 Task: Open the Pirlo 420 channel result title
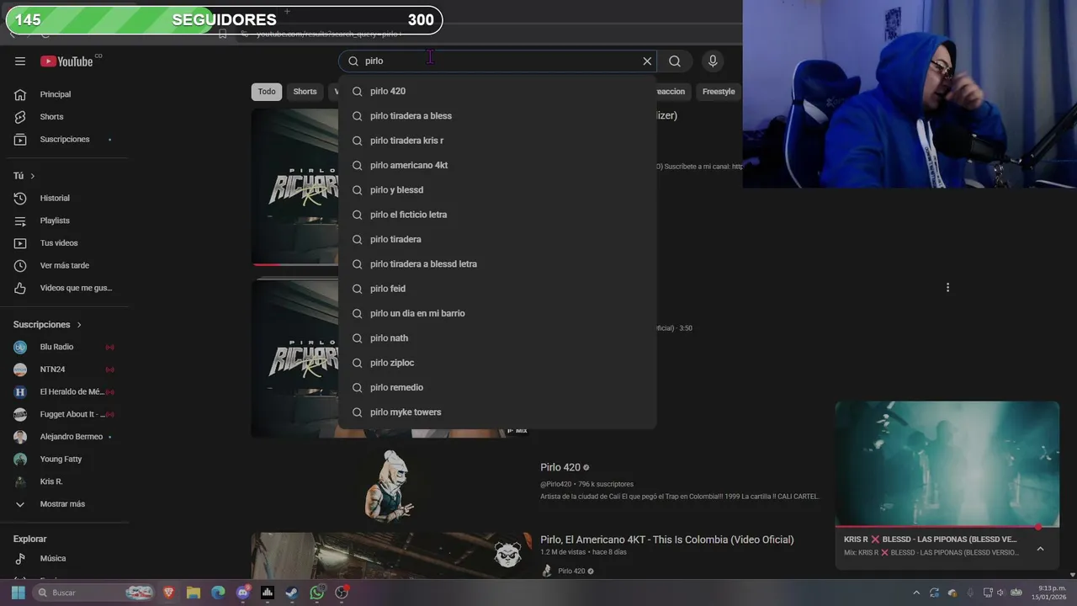coord(560,467)
